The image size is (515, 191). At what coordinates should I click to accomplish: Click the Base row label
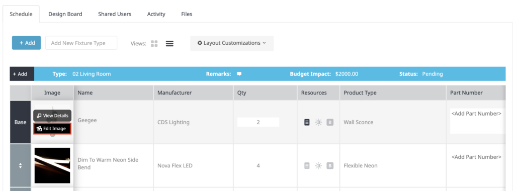tap(20, 122)
